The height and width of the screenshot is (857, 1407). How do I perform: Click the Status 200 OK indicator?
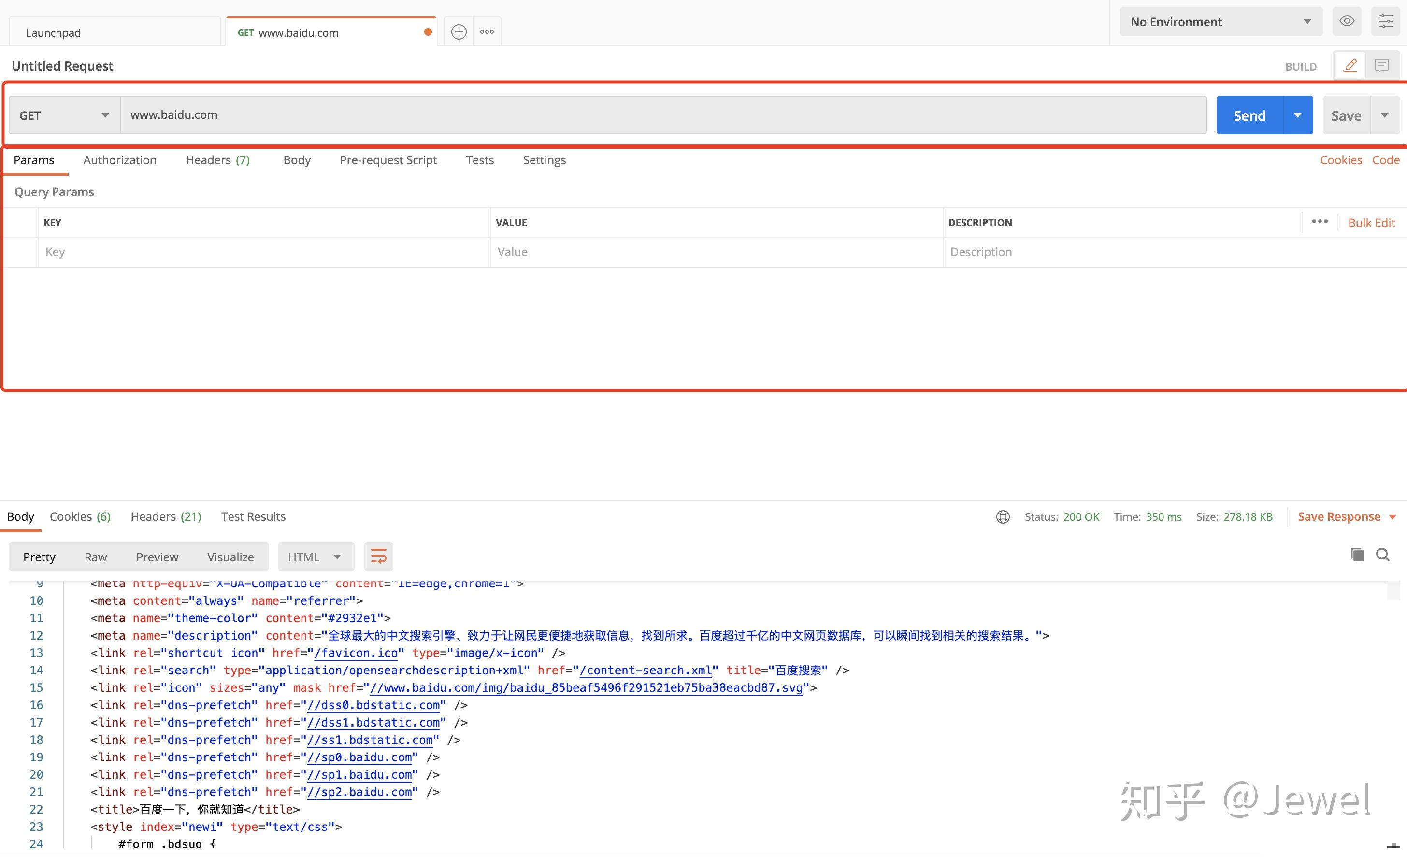(1062, 517)
